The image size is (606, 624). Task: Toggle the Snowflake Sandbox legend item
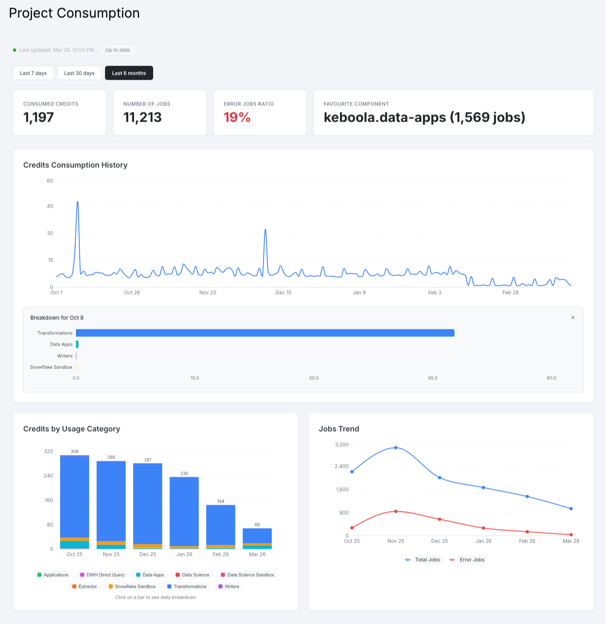(x=132, y=587)
